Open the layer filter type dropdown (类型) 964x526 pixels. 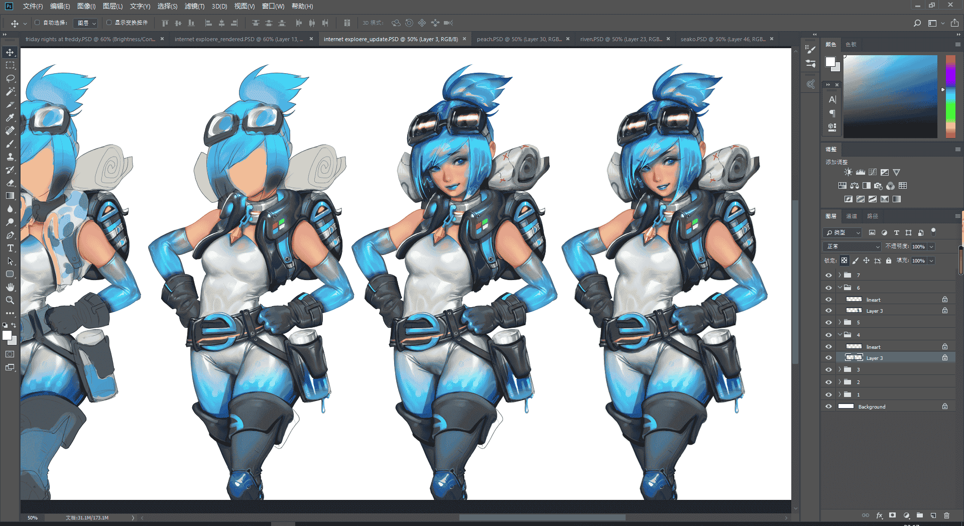842,232
